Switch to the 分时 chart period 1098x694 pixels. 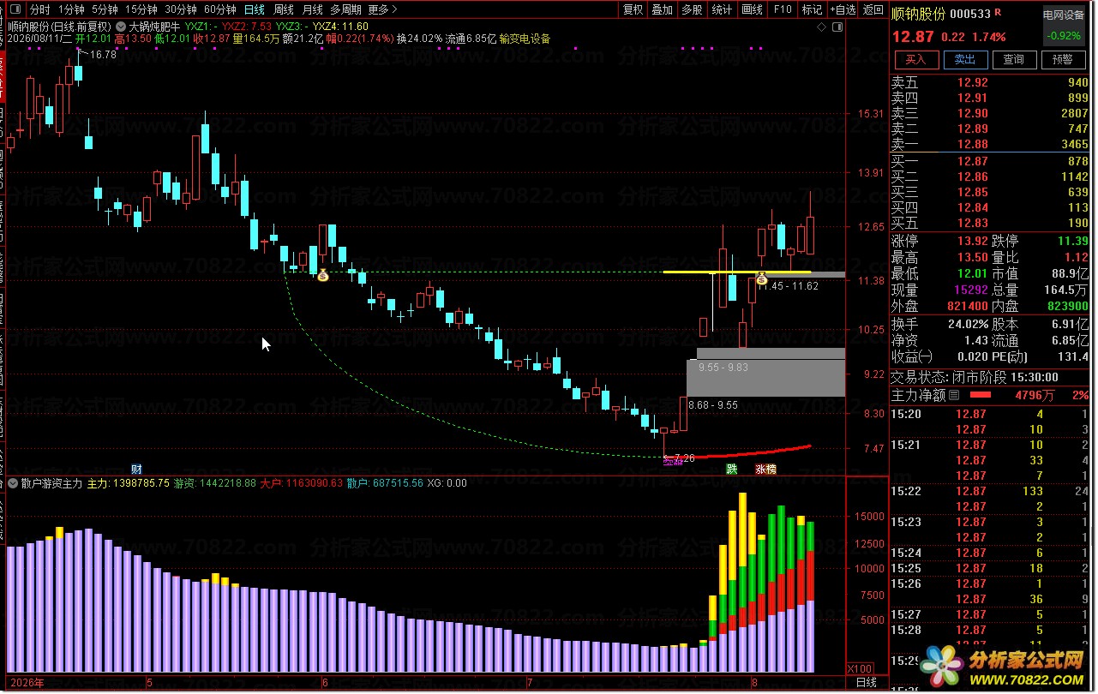(x=39, y=10)
